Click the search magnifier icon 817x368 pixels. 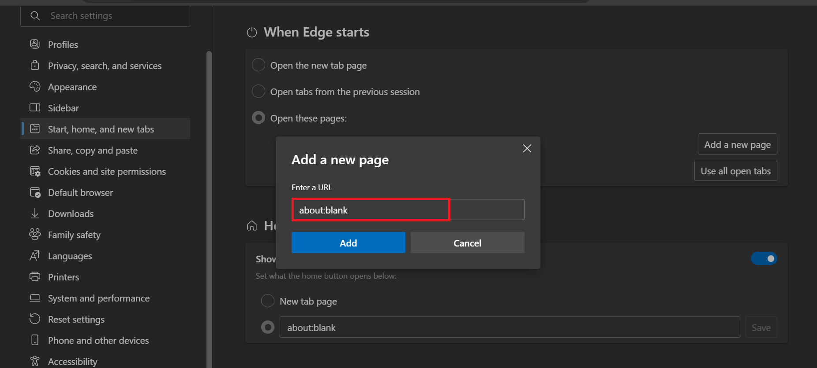(x=35, y=16)
